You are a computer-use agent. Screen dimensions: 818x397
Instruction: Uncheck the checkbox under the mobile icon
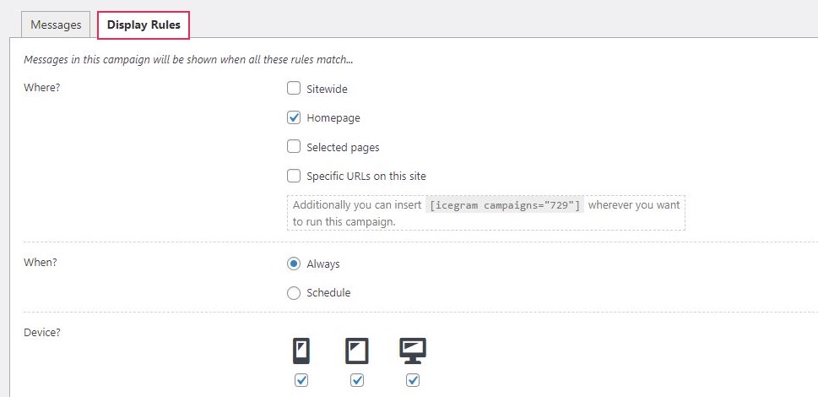click(301, 380)
